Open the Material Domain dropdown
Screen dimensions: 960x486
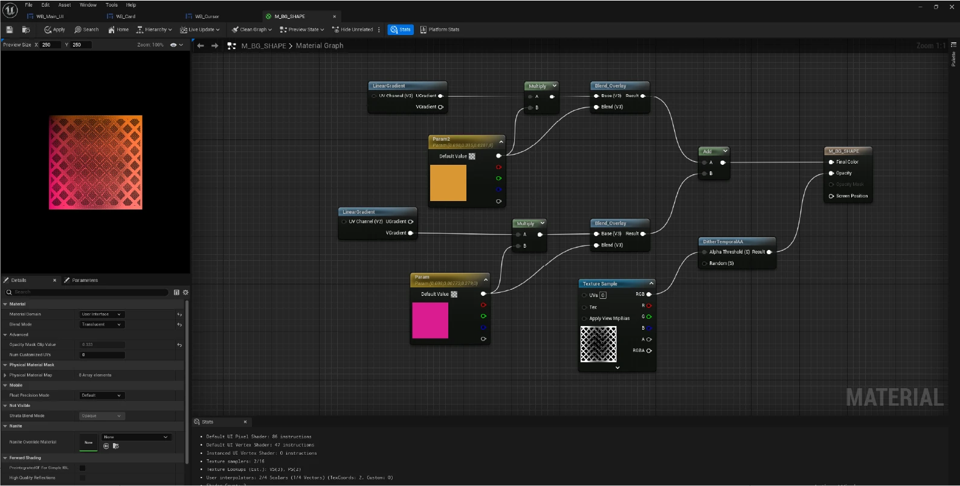[101, 315]
